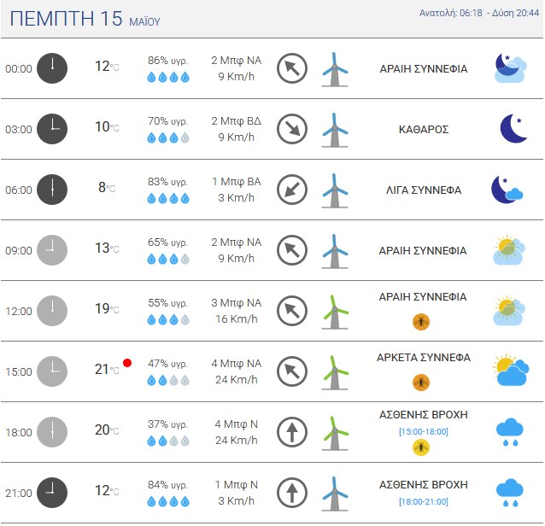Open the [15:00-18:00] rain time link

click(x=424, y=431)
